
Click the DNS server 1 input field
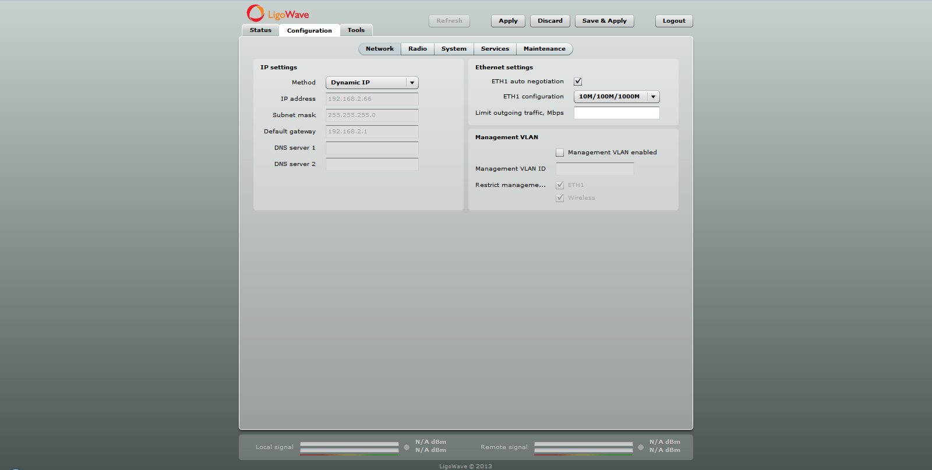click(x=372, y=148)
